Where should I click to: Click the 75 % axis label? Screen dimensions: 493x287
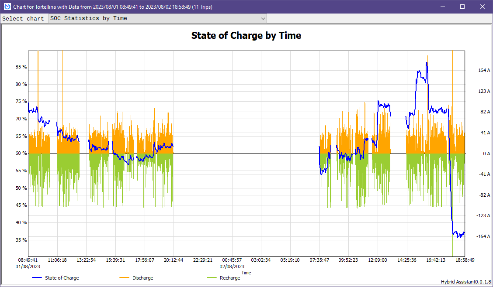pyautogui.click(x=21, y=101)
